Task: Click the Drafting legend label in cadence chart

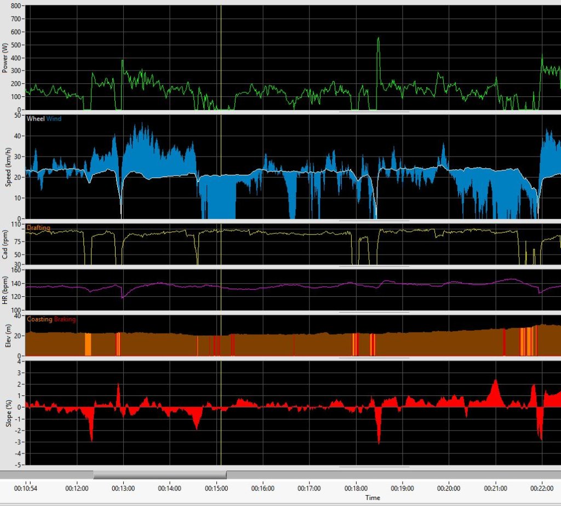Action: [38, 228]
